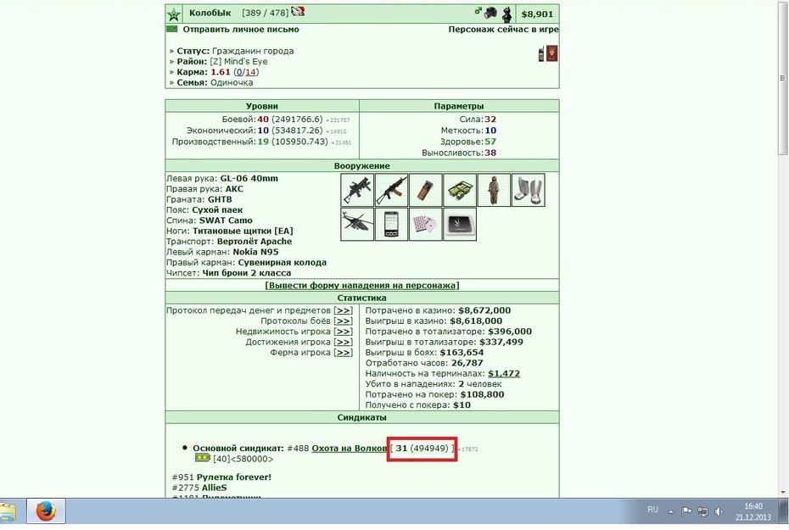Click the GHTB grenade item name
The height and width of the screenshot is (530, 789).
(x=220, y=199)
